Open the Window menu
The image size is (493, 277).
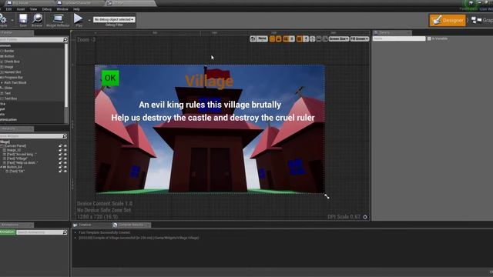(x=62, y=9)
